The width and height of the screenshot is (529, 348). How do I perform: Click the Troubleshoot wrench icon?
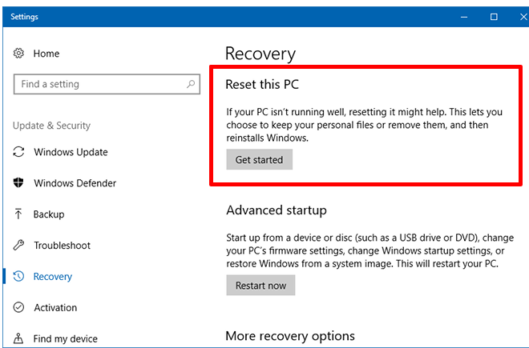[x=19, y=246]
